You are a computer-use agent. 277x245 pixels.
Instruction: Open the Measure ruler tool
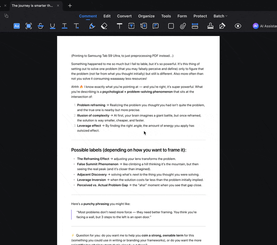[195, 26]
